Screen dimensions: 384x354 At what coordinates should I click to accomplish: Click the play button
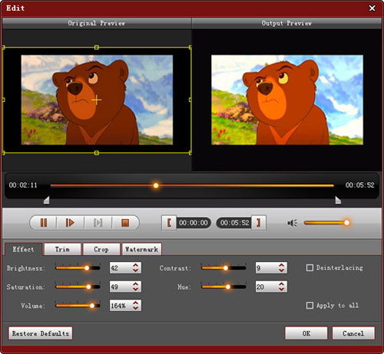point(70,223)
